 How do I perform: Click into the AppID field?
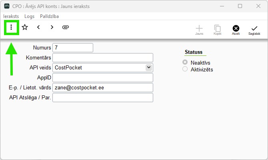click(103, 78)
